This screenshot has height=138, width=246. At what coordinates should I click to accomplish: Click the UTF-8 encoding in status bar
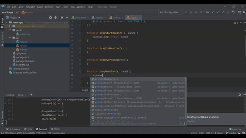(209, 133)
